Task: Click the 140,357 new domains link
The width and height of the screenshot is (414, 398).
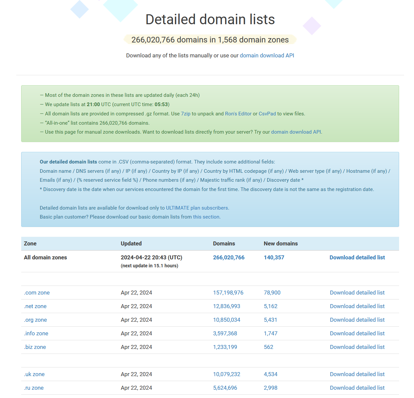Action: pos(274,257)
